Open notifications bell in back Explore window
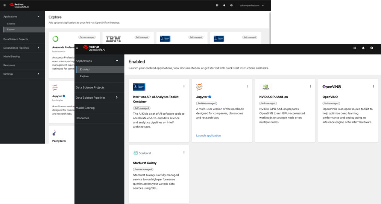 click(224, 5)
